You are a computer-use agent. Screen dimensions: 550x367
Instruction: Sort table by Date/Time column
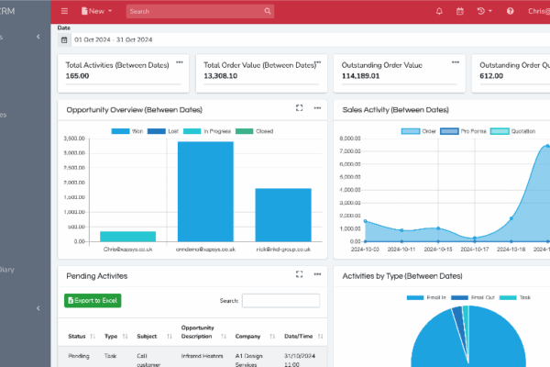coord(303,336)
